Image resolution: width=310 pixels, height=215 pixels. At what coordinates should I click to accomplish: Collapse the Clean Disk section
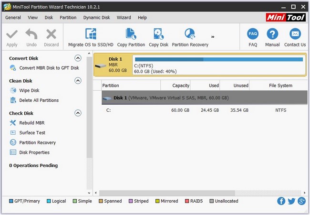(x=78, y=81)
